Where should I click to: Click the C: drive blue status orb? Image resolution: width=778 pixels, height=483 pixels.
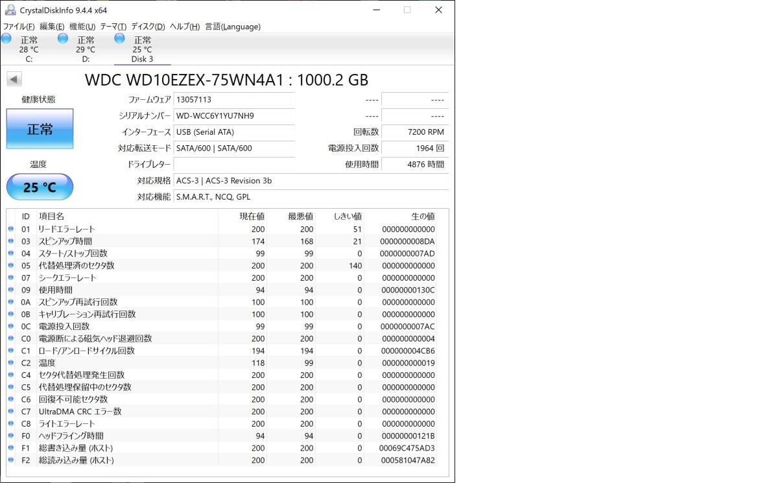coord(6,39)
